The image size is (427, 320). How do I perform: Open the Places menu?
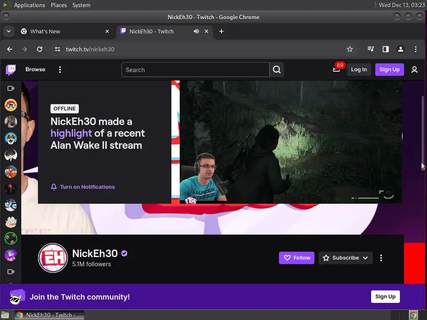59,5
